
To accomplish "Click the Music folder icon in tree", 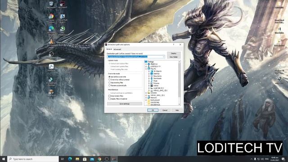I will click(152, 81).
